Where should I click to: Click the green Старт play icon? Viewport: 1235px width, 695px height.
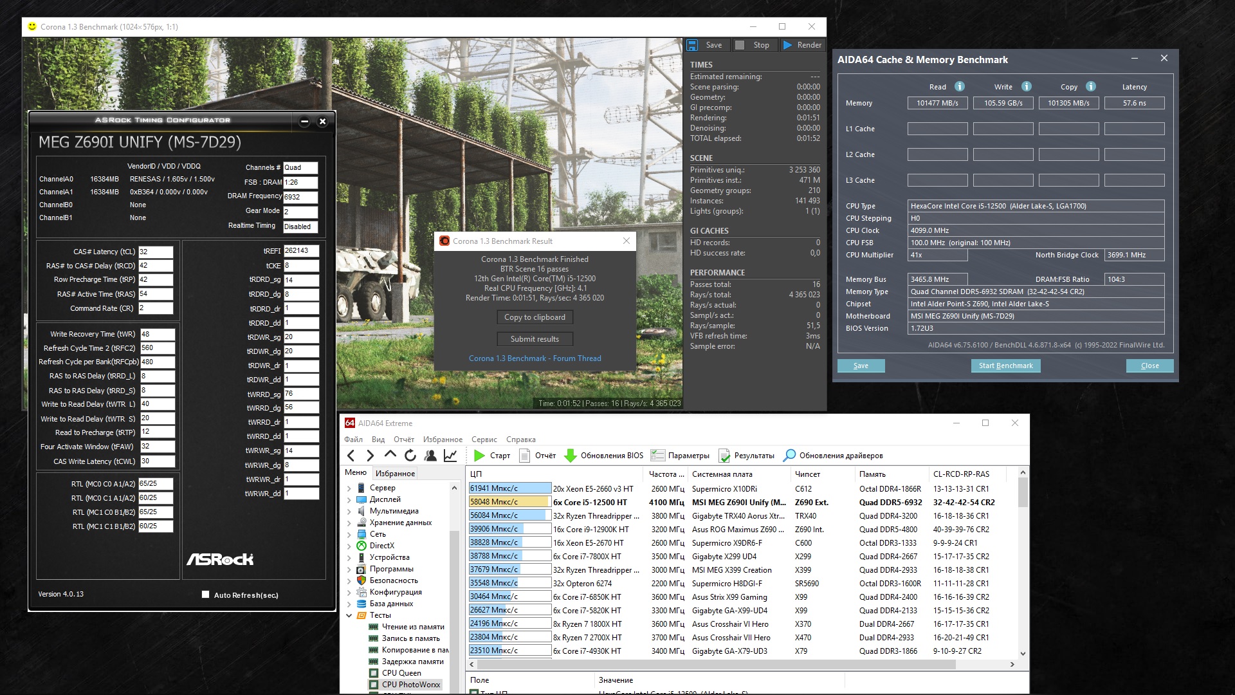point(479,456)
